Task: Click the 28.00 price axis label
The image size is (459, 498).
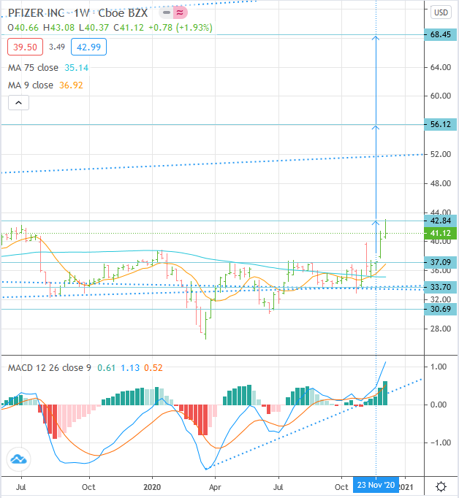Action: (x=441, y=329)
